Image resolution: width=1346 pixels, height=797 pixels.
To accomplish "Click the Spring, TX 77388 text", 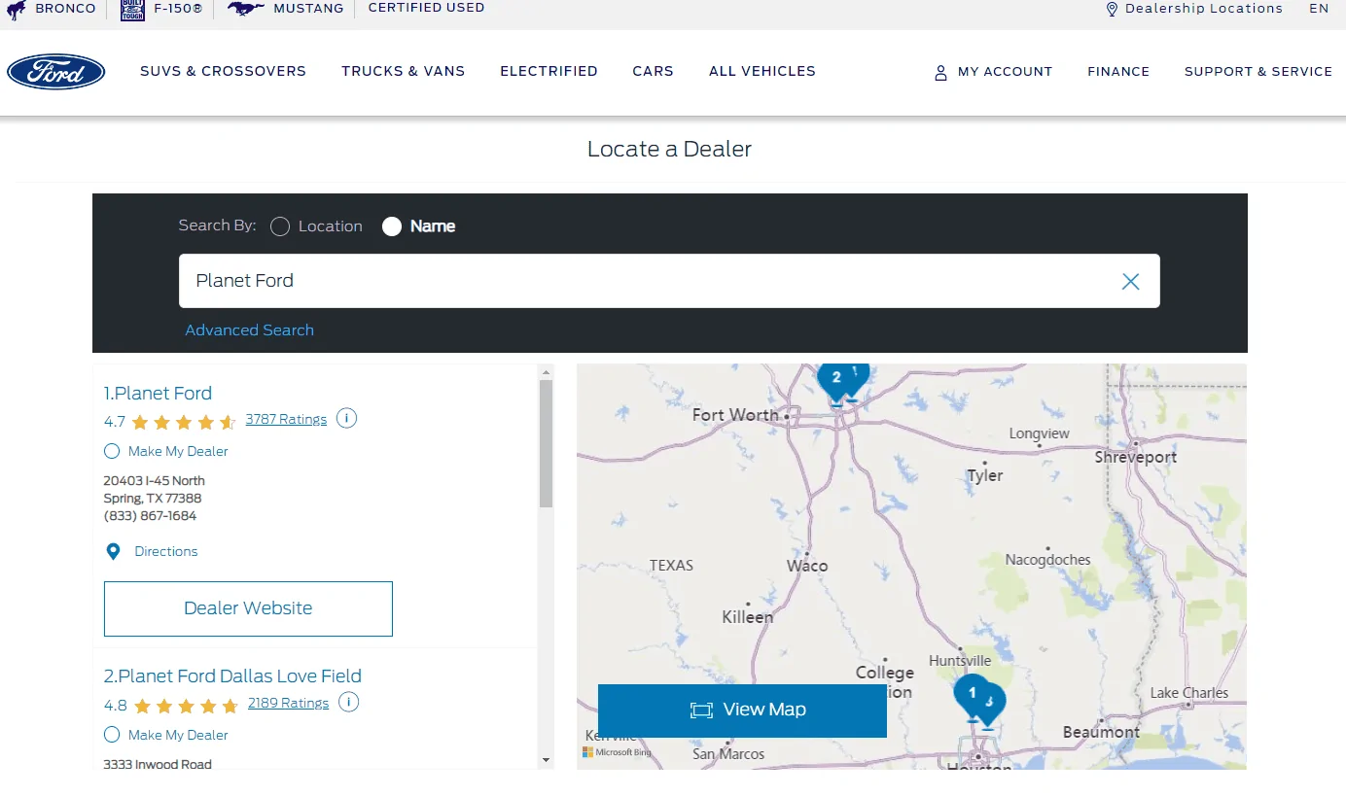I will coord(153,498).
